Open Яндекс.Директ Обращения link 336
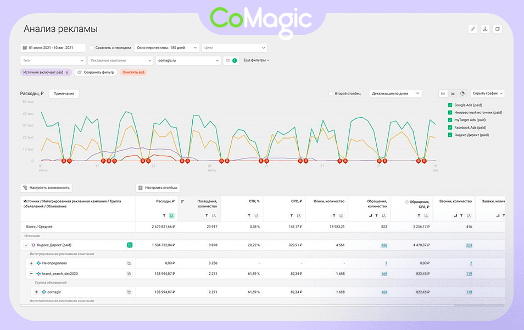This screenshot has height=330, width=524. 384,245
